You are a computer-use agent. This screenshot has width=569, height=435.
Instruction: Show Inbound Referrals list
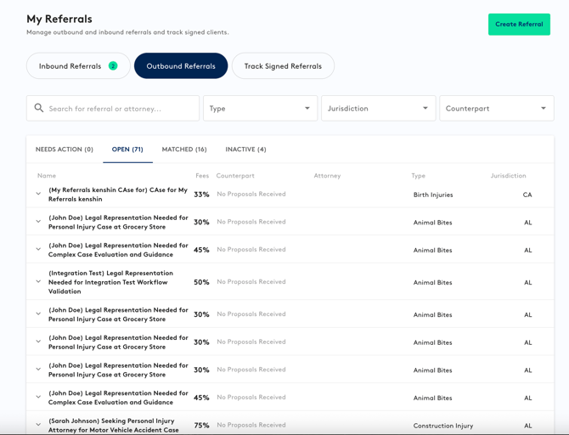tap(70, 66)
